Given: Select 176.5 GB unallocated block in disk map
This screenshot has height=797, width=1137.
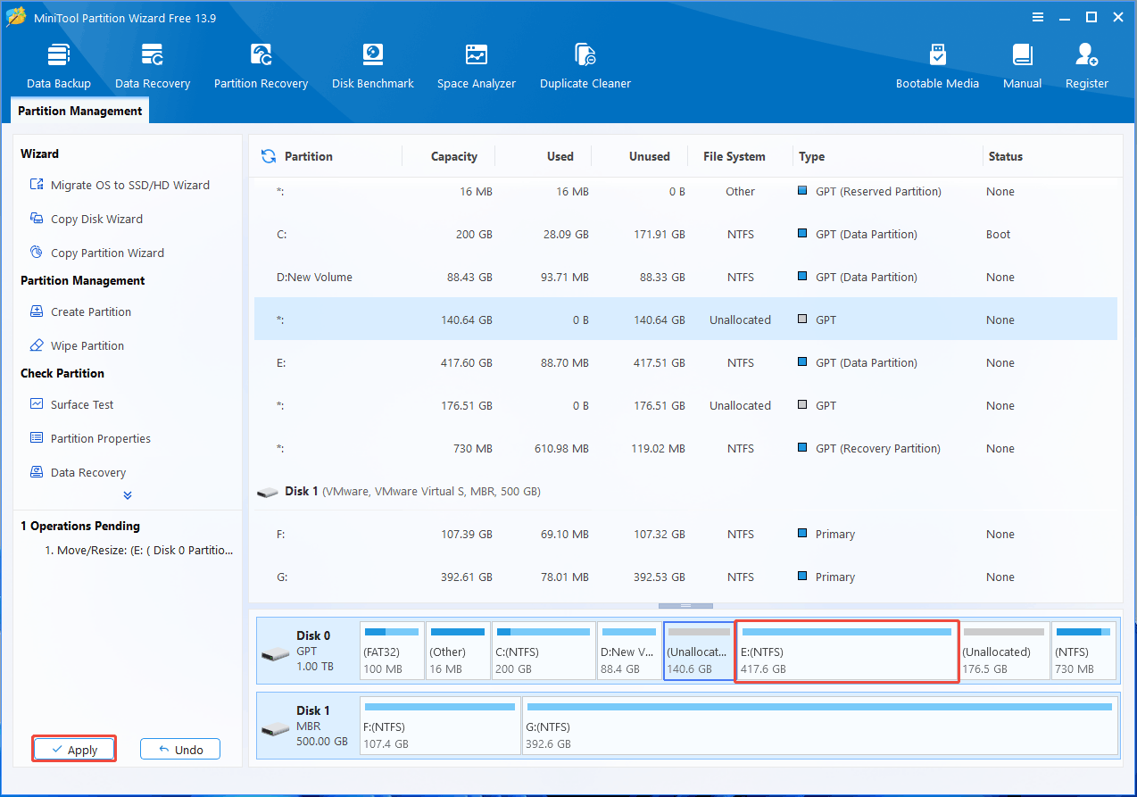Looking at the screenshot, I should [x=1005, y=652].
